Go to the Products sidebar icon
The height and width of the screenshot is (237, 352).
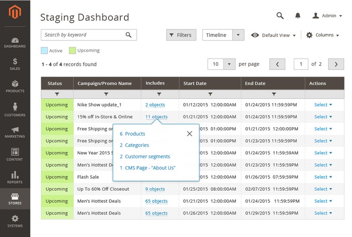click(x=15, y=86)
